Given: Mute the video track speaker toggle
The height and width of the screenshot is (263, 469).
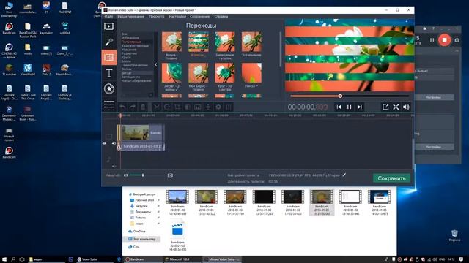Looking at the screenshot, I should click(114, 143).
